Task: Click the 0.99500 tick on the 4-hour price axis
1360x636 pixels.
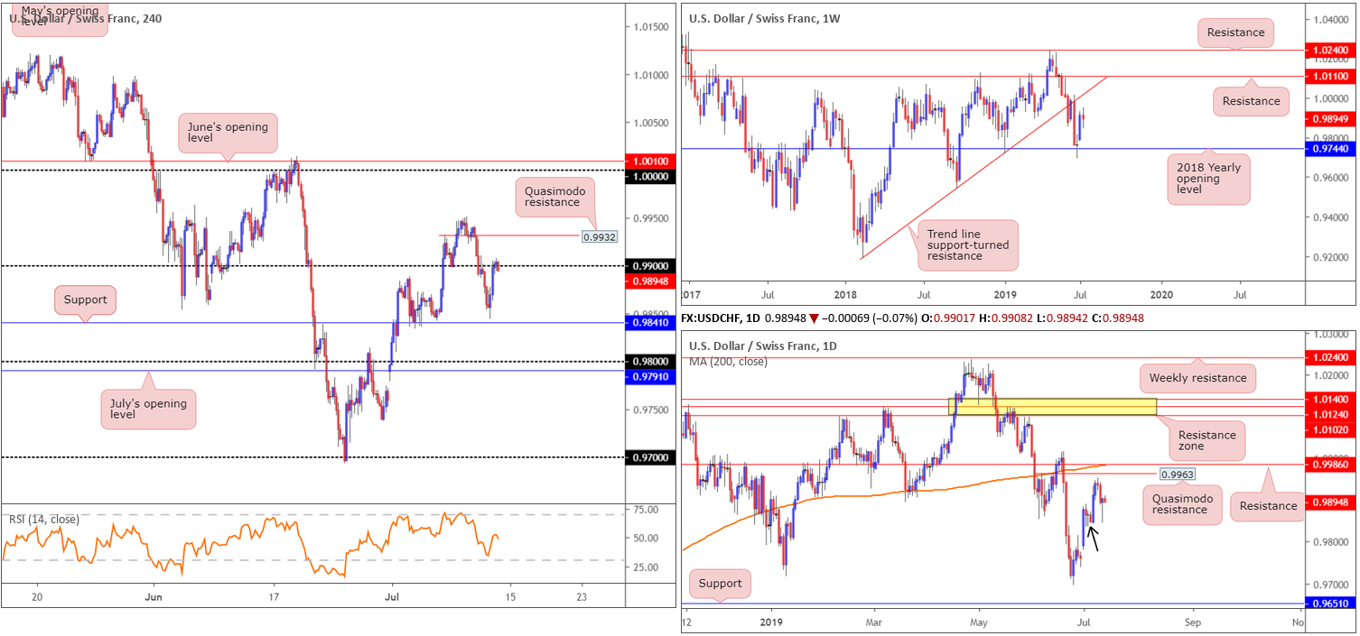Action: pos(650,218)
